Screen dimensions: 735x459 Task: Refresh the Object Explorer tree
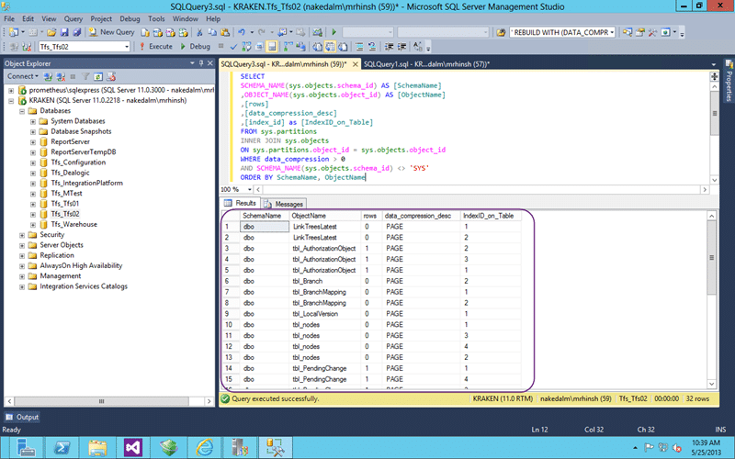(x=98, y=76)
